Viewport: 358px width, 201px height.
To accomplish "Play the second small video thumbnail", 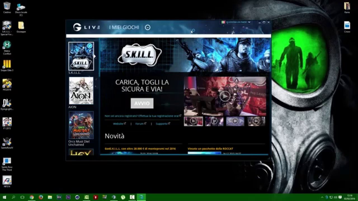I will tap(214, 121).
